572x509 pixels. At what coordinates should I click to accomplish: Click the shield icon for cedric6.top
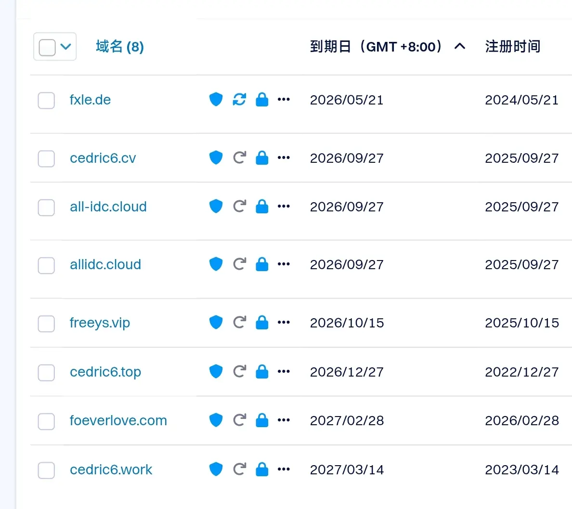[x=216, y=371]
